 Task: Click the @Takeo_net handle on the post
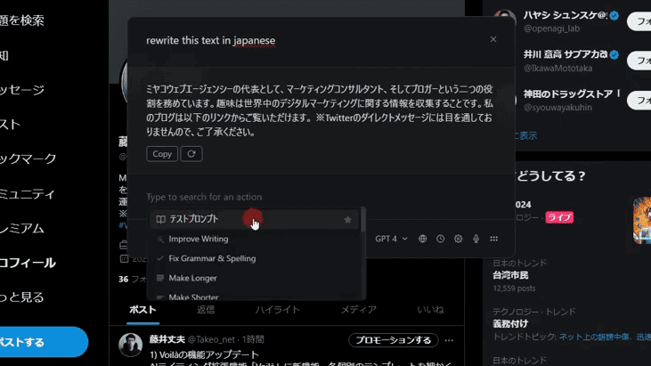[211, 340]
